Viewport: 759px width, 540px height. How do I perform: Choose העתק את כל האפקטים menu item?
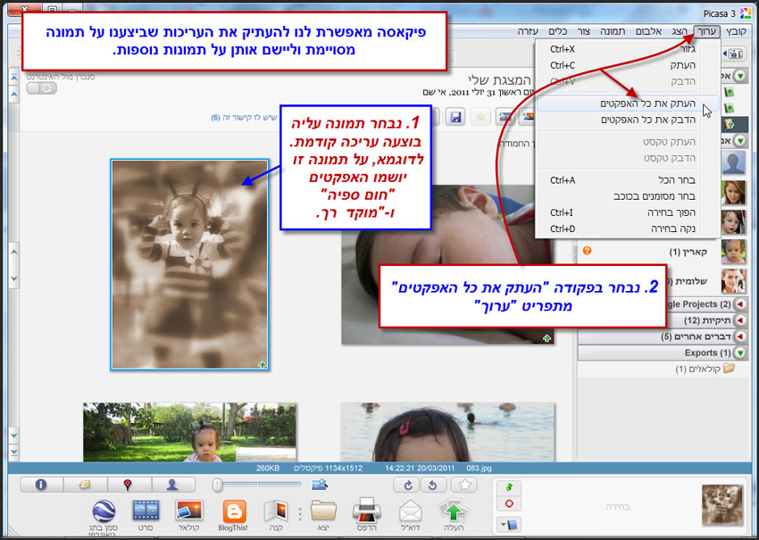click(x=628, y=104)
